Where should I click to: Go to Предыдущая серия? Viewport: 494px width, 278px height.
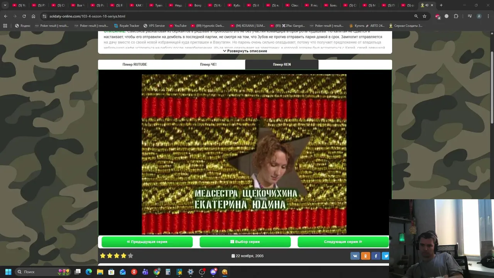(147, 242)
